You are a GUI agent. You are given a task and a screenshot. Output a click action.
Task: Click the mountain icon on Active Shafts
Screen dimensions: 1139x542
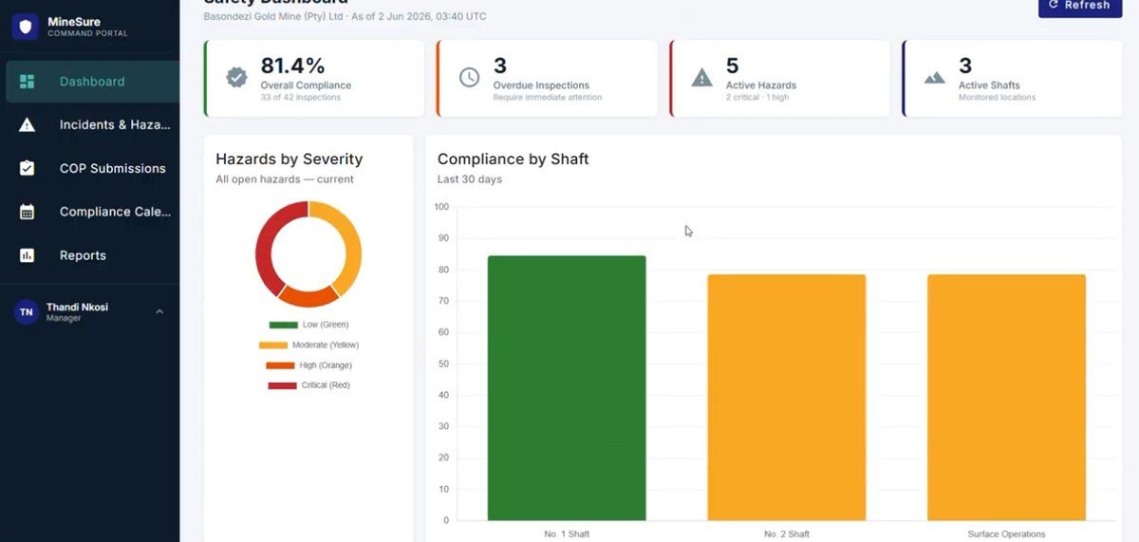click(935, 78)
